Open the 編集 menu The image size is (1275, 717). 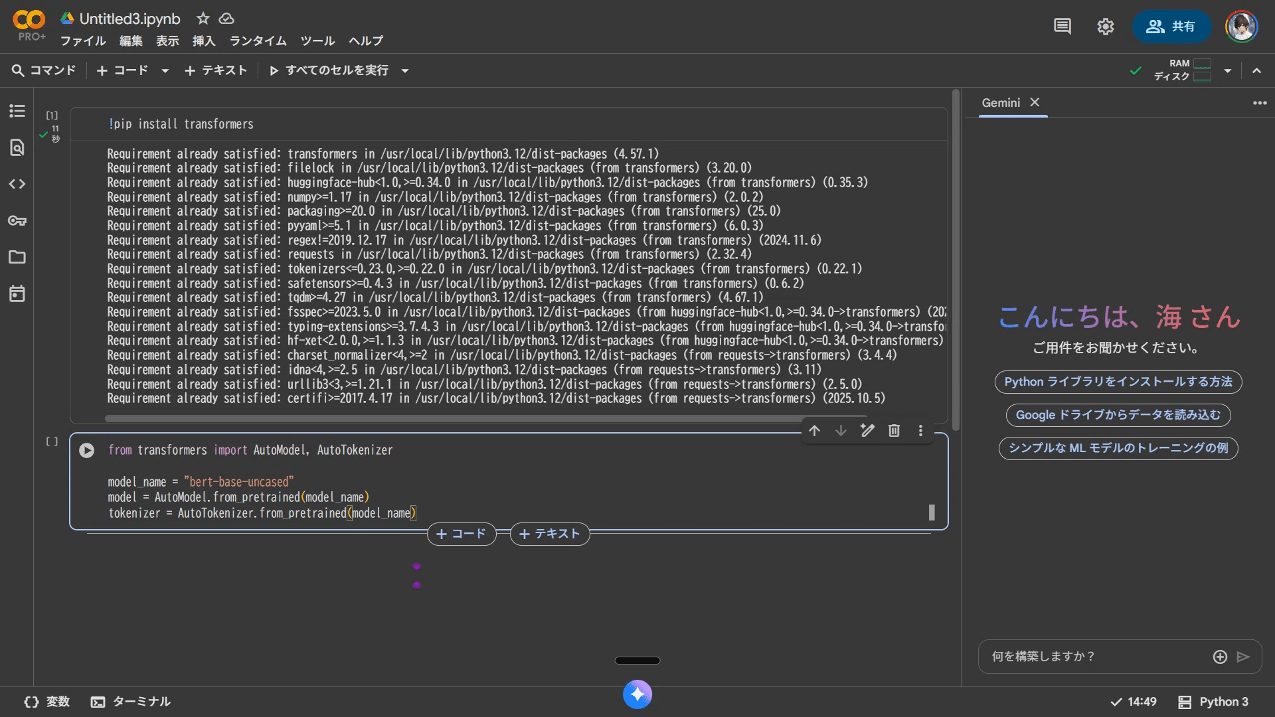coord(131,41)
